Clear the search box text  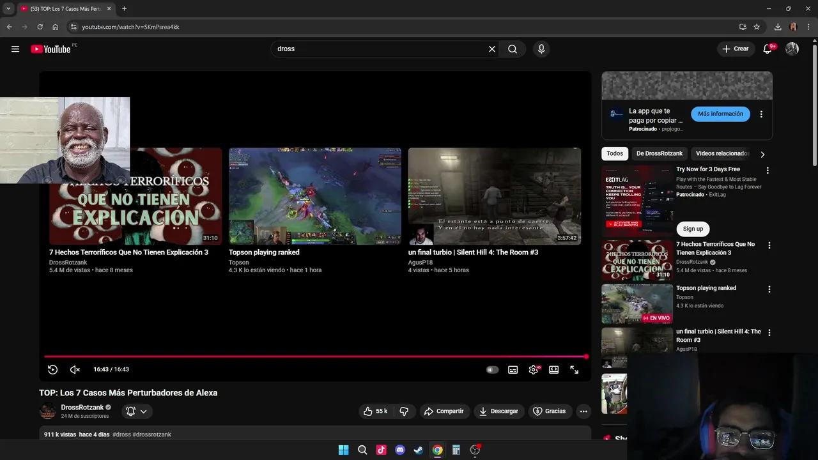[492, 49]
